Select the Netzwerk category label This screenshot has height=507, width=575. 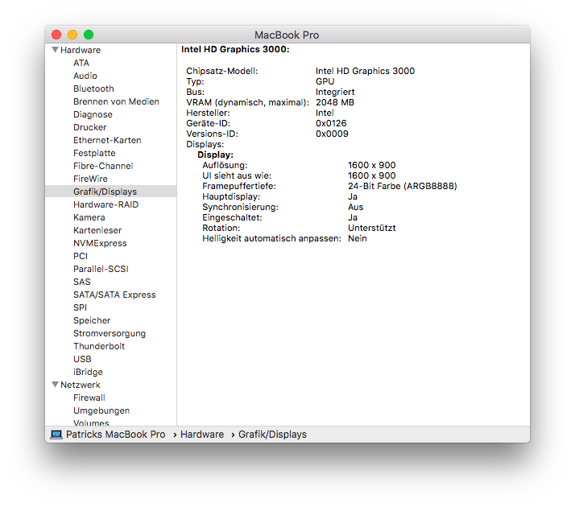(x=81, y=385)
